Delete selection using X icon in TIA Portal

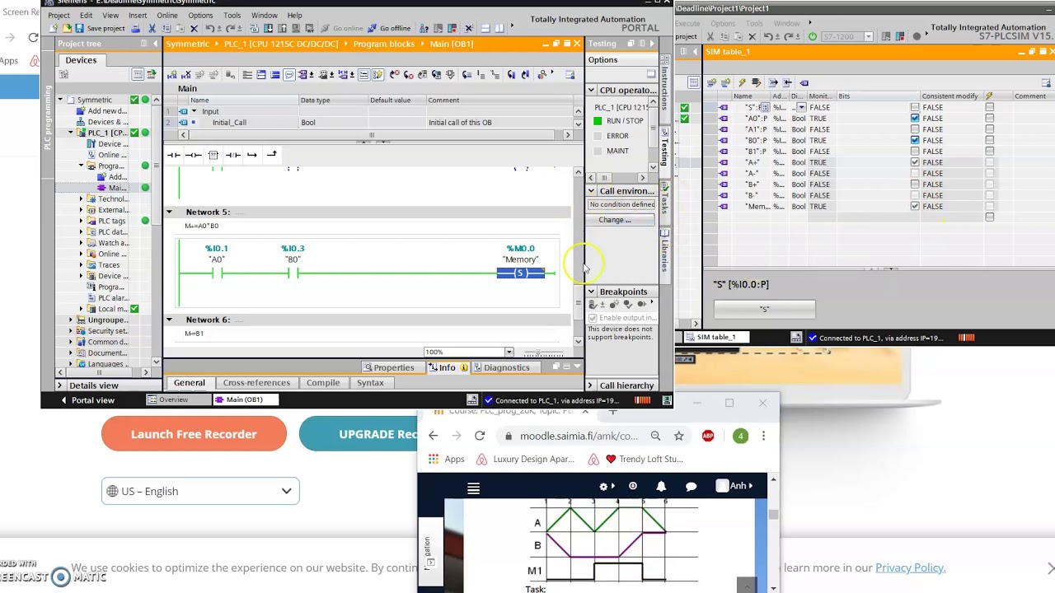click(194, 28)
